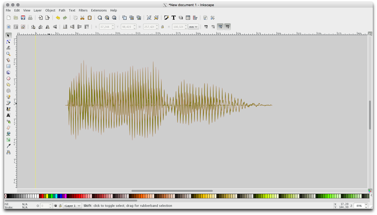This screenshot has height=215, width=377.
Task: Open the palette options arrow
Action: 371,195
